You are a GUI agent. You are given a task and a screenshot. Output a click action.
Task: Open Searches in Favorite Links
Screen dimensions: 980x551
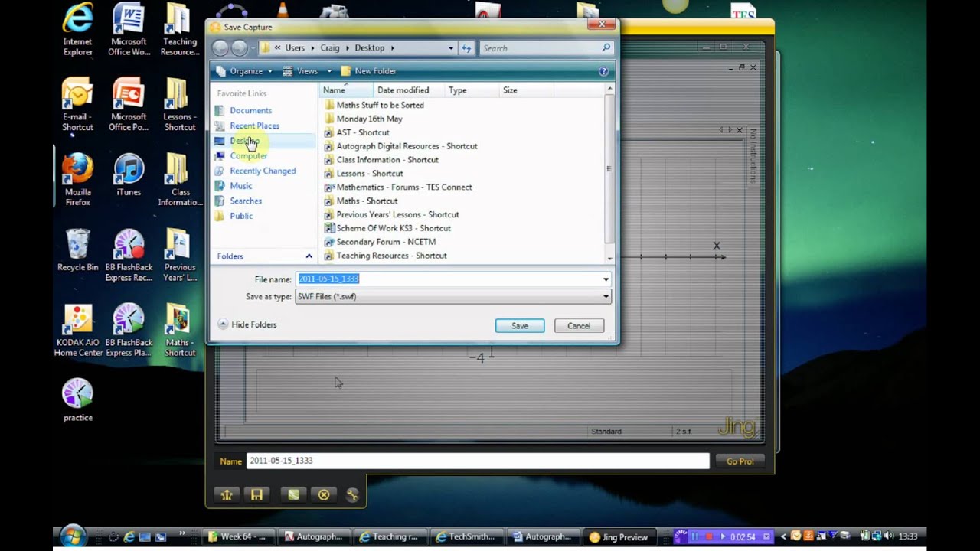click(x=246, y=201)
